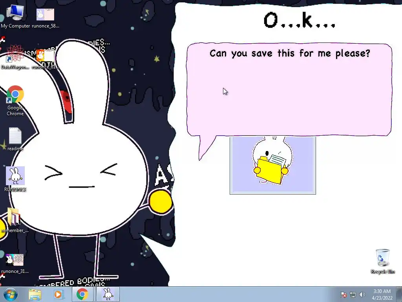402x302 pixels.
Task: Launch Google Chrome from the desktop
Action: 15,100
